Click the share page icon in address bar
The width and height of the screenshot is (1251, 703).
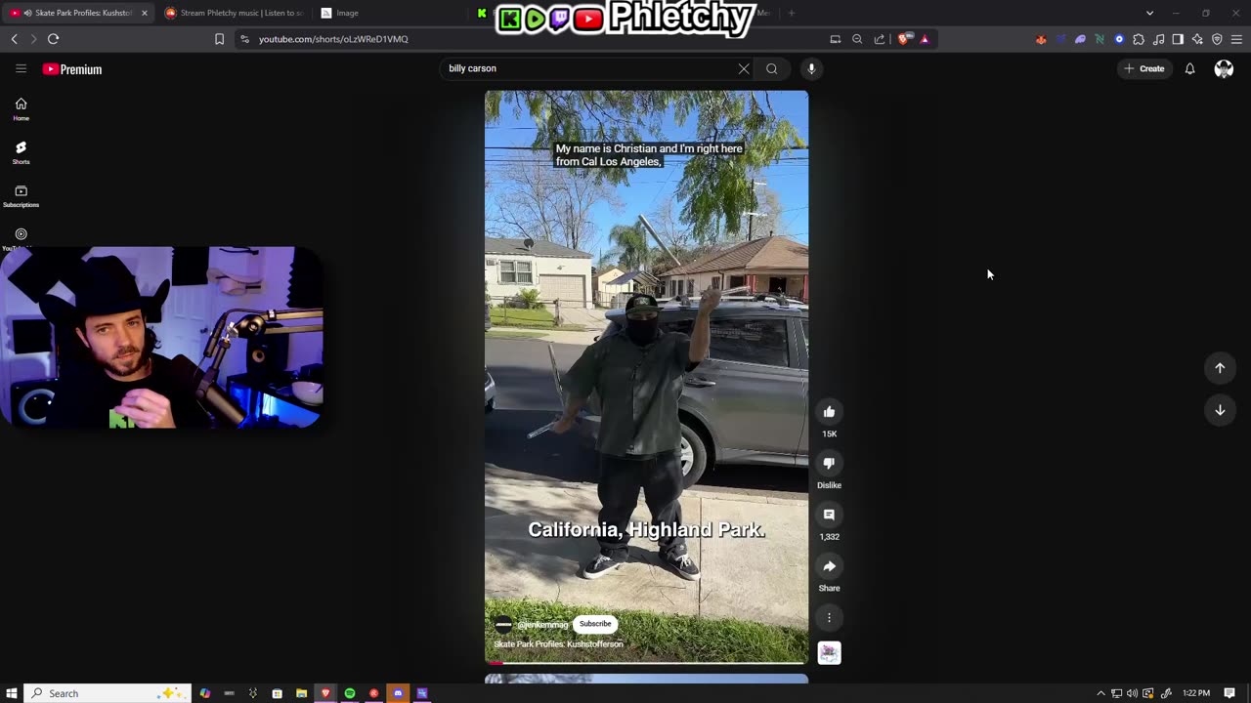879,39
